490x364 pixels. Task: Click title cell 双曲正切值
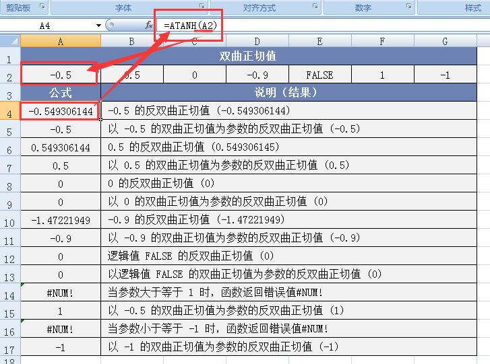pos(249,56)
